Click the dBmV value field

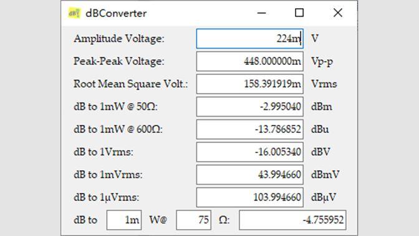tap(250, 175)
